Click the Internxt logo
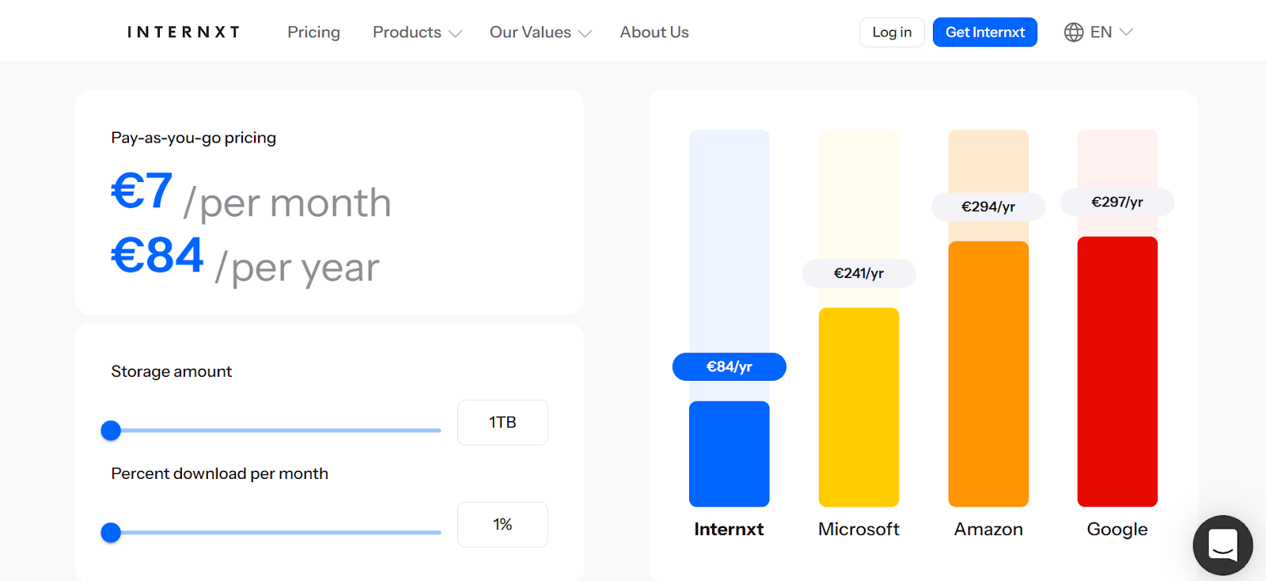The height and width of the screenshot is (581, 1266). (x=184, y=32)
